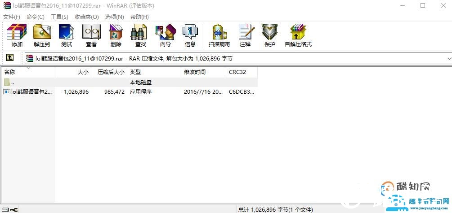
Task: Expand the archive path dropdown arrow
Action: [449, 59]
